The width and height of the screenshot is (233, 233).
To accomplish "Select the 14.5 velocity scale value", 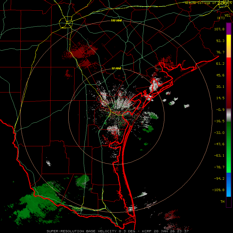I will (220, 98).
